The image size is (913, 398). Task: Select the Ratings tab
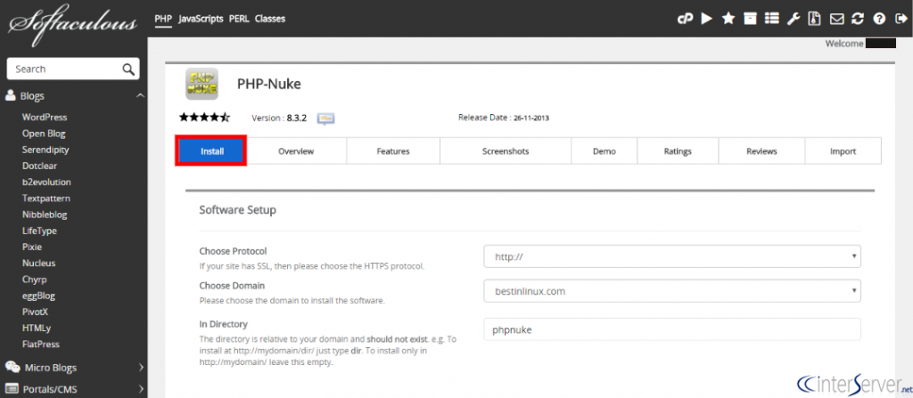coord(678,151)
